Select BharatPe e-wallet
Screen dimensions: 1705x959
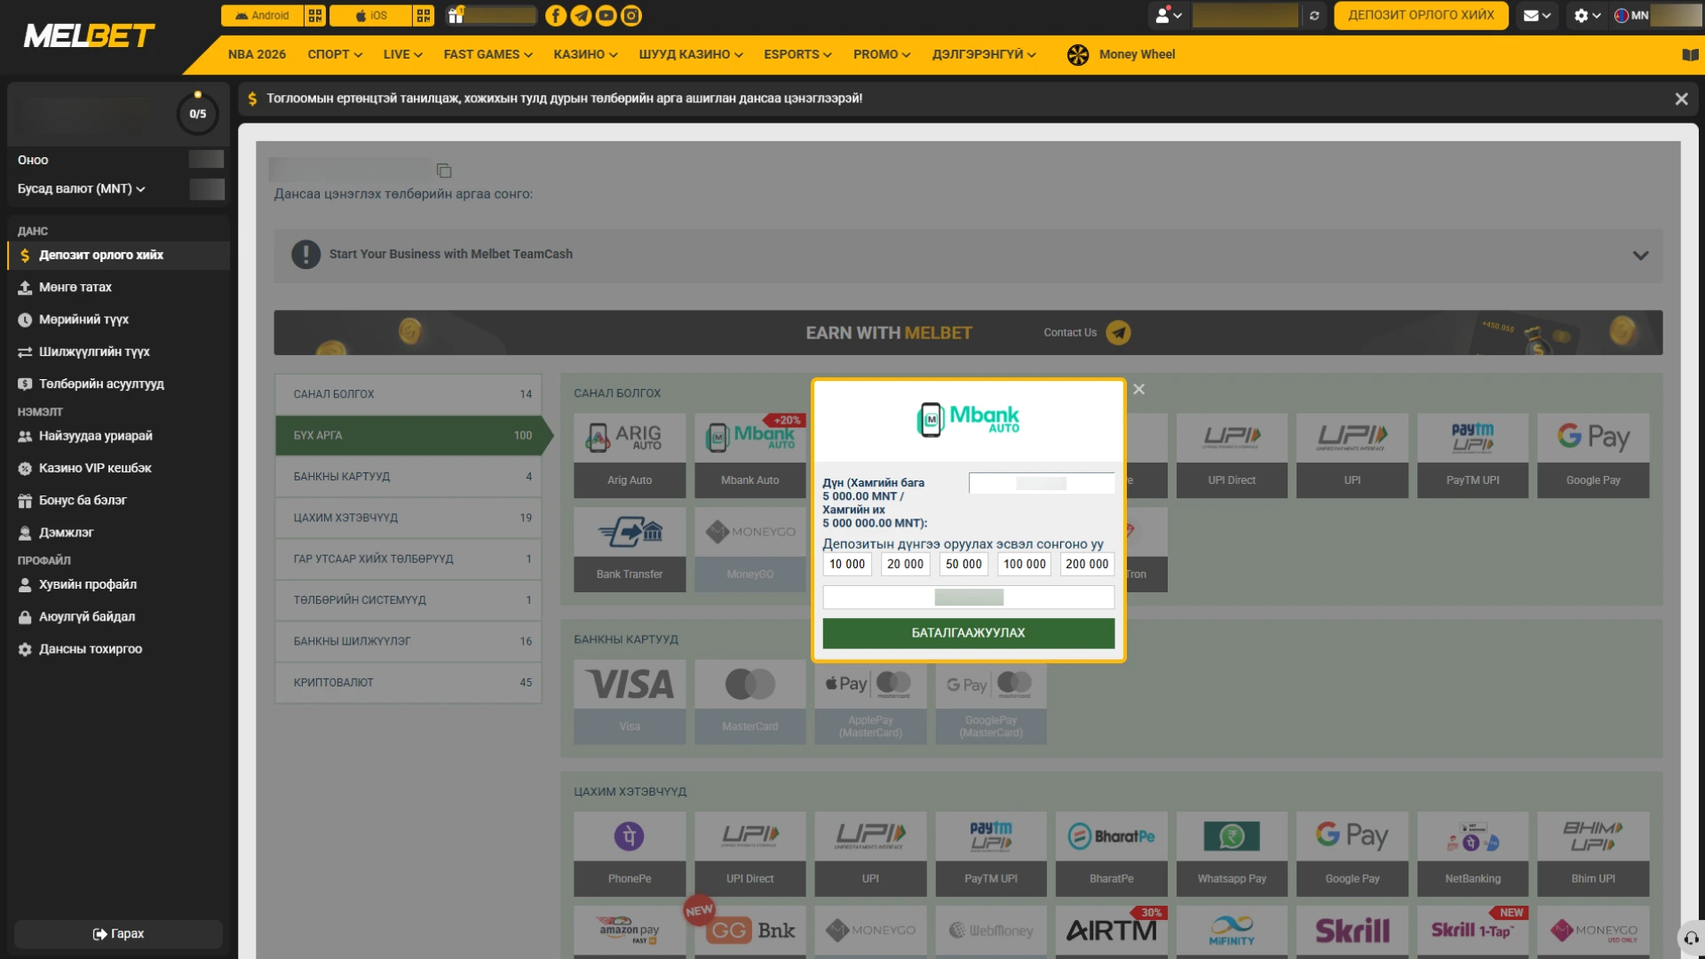pos(1112,854)
